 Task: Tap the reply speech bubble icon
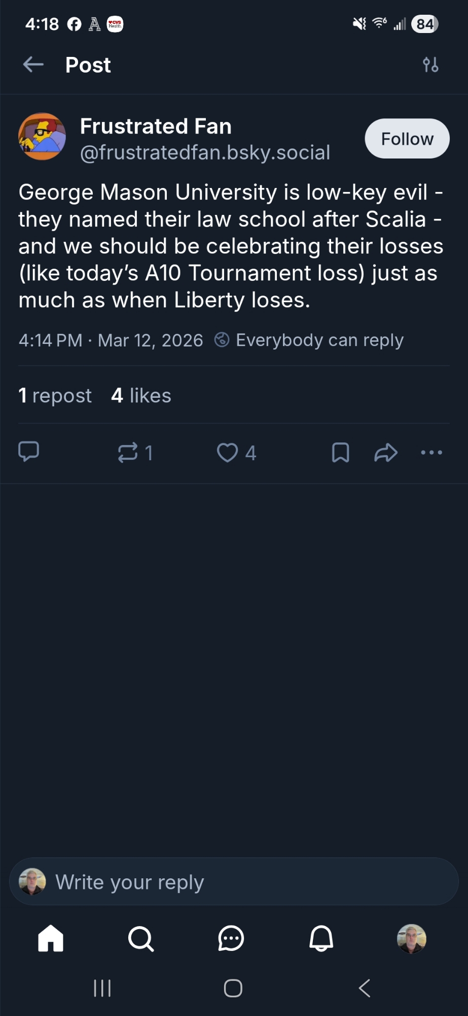29,452
